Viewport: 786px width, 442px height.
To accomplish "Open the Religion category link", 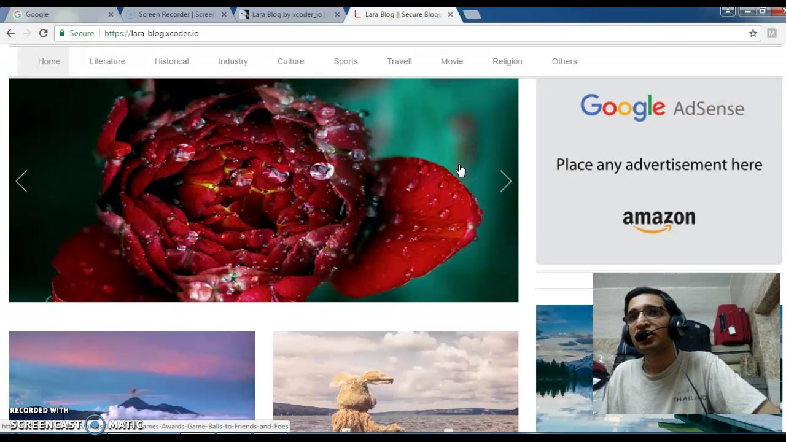I will point(507,61).
